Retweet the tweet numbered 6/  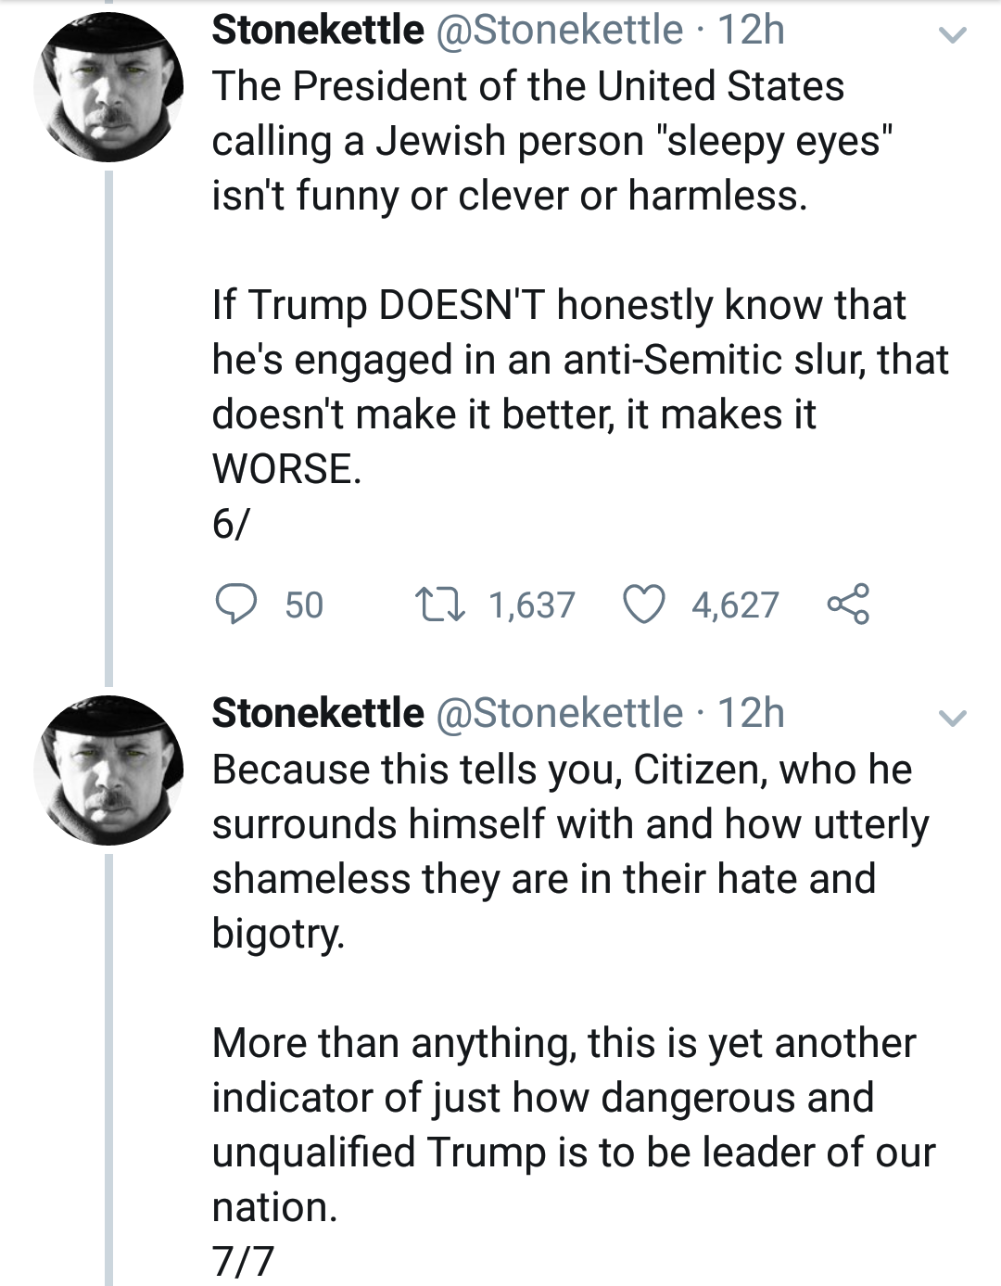440,605
